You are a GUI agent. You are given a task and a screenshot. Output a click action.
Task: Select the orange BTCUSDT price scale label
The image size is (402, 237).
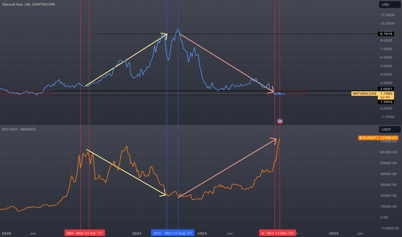click(367, 138)
